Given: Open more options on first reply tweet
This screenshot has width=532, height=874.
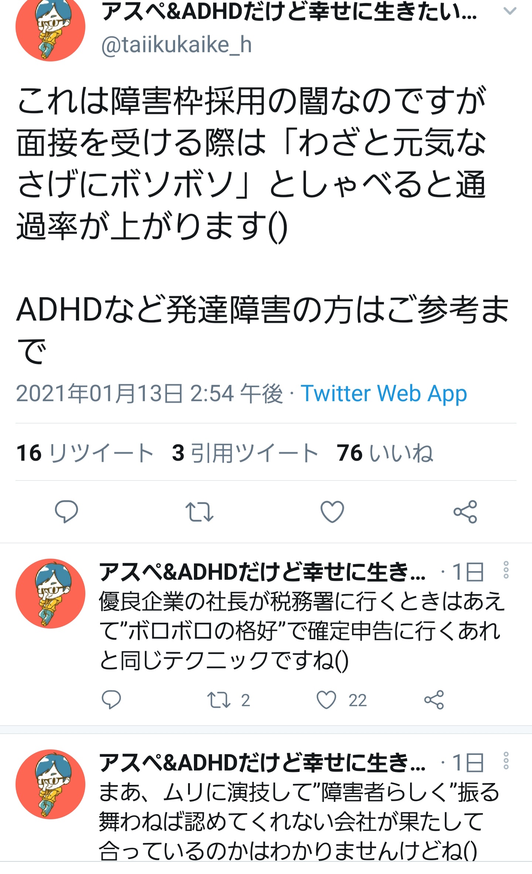Looking at the screenshot, I should click(x=506, y=570).
